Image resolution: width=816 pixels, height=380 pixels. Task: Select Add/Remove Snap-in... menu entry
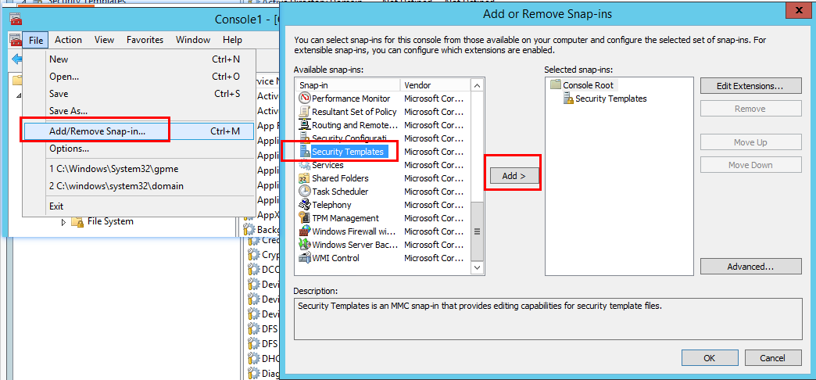click(x=138, y=131)
